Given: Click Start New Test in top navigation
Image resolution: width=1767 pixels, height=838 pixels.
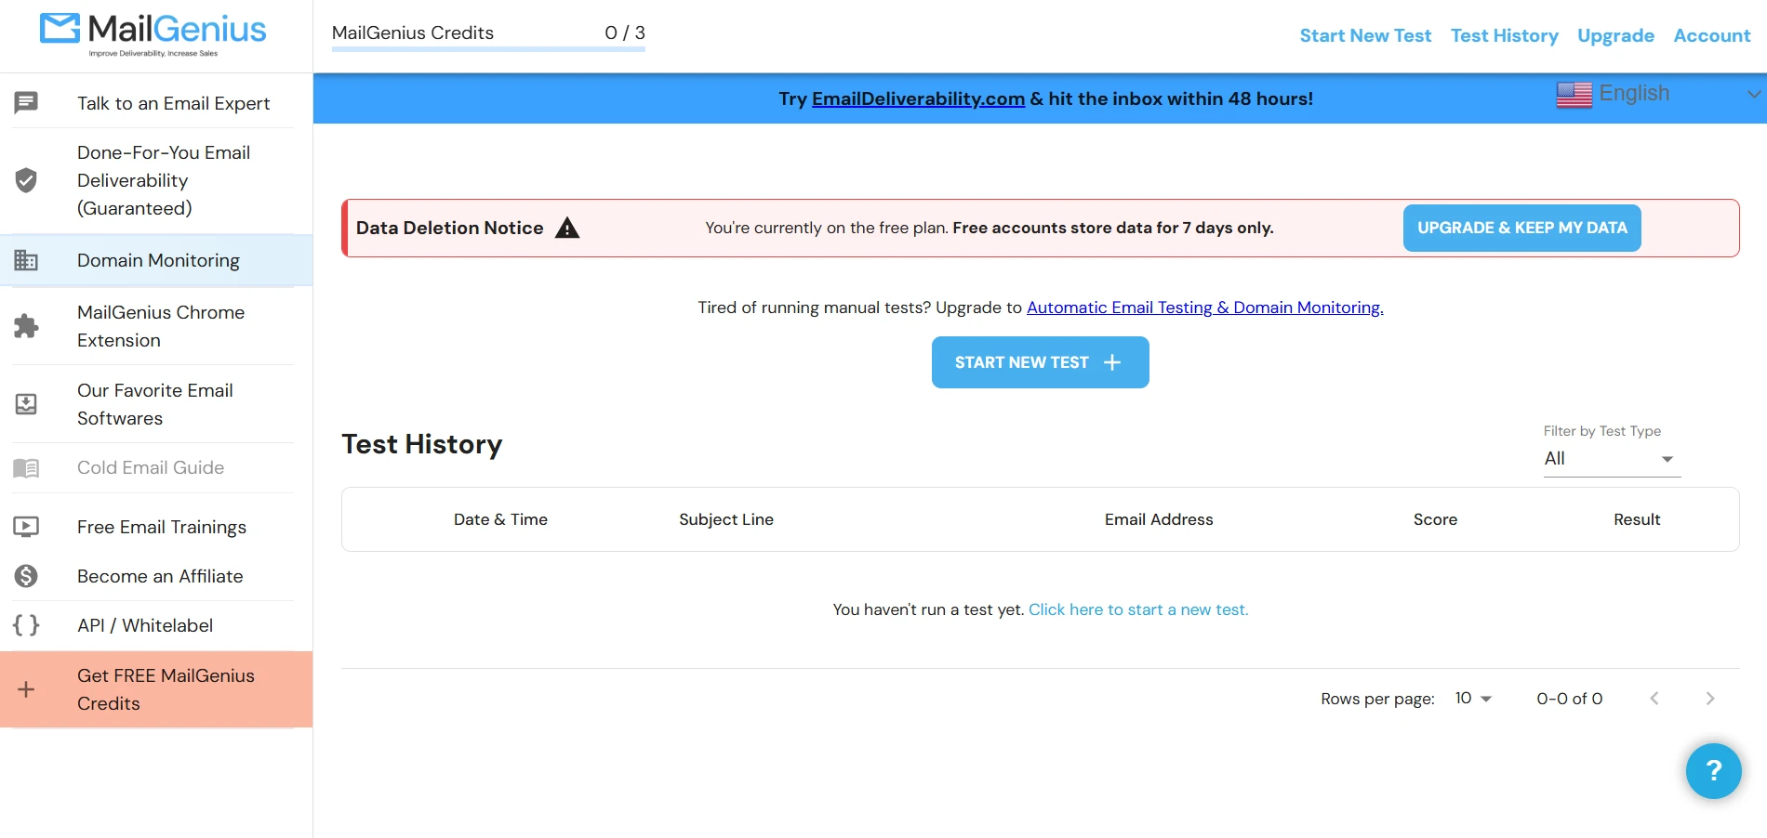Looking at the screenshot, I should tap(1365, 35).
